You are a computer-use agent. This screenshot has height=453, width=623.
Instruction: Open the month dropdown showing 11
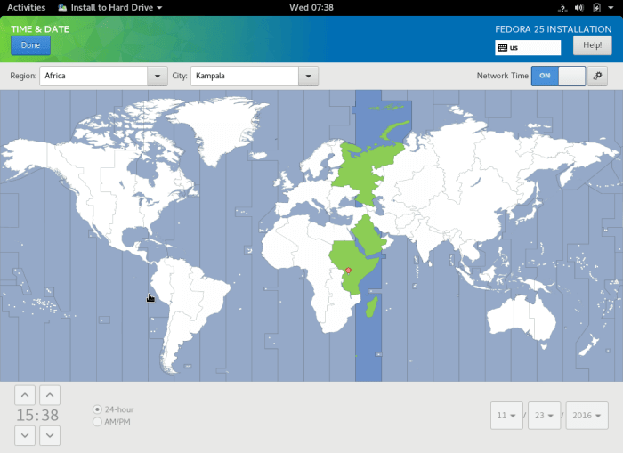point(506,416)
